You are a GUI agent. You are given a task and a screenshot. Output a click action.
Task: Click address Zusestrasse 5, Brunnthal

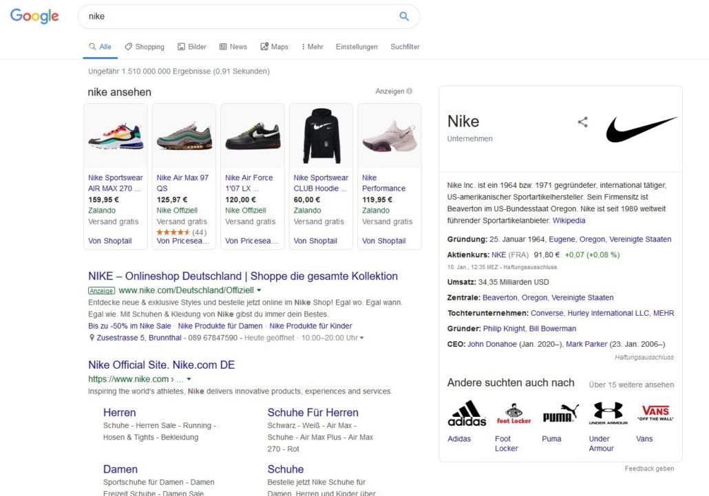(139, 338)
